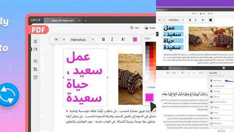Pick the large magenta swatch in Color panel
The image size is (234, 132).
[149, 97]
